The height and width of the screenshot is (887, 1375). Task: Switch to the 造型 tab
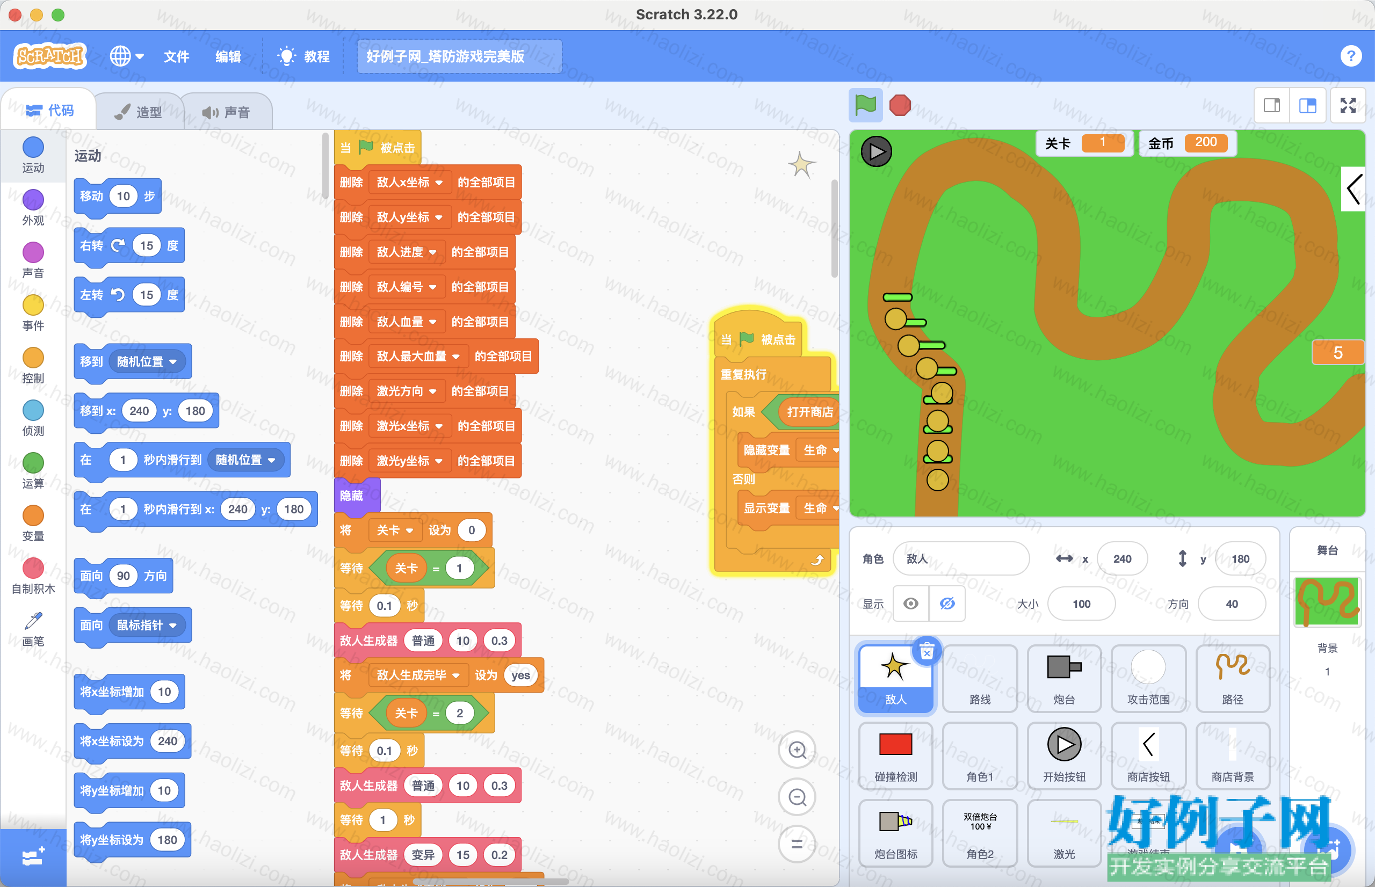pos(138,112)
